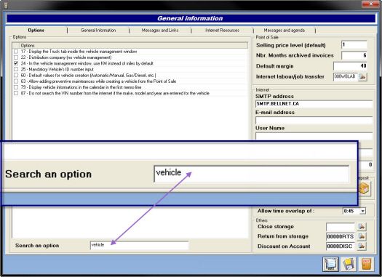
Task: Open lookup icon next to Return from storage
Action: (x=362, y=236)
